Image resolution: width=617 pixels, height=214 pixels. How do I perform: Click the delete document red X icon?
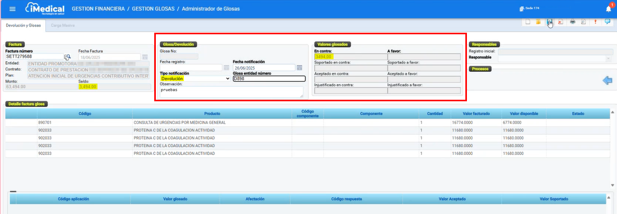tap(560, 22)
